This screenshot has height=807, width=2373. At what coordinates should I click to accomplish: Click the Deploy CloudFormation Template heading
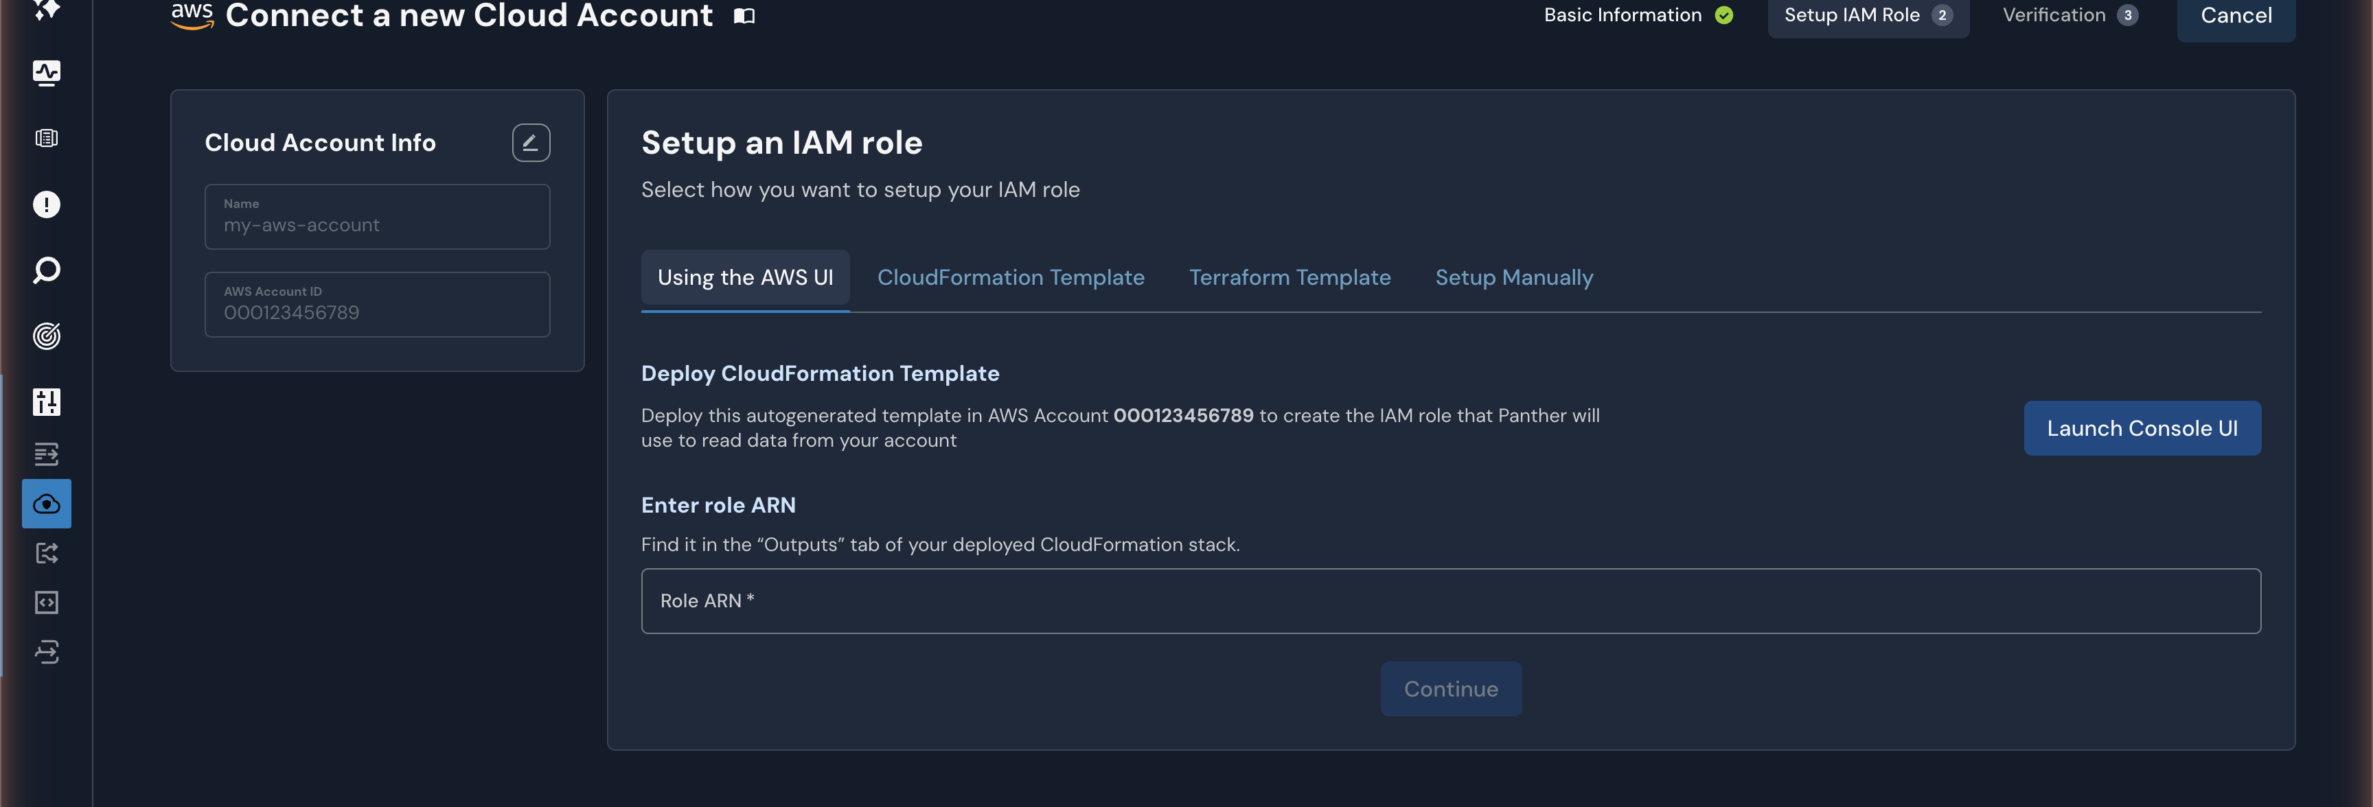click(x=820, y=373)
